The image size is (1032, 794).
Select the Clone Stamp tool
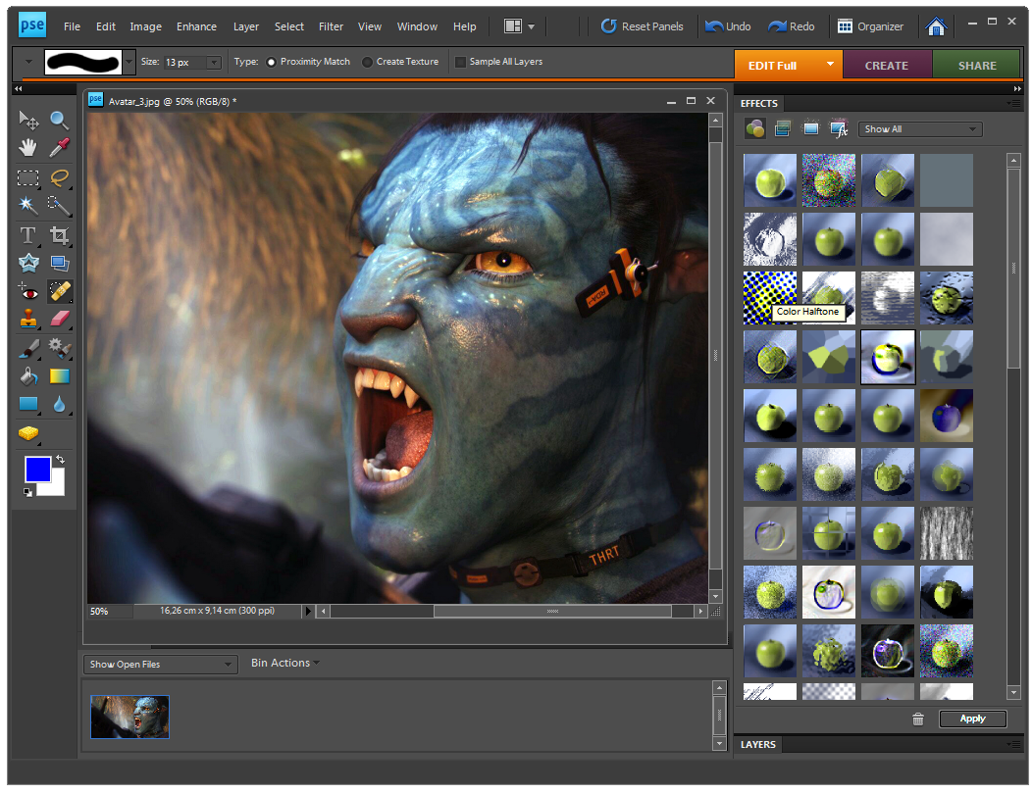pyautogui.click(x=28, y=319)
